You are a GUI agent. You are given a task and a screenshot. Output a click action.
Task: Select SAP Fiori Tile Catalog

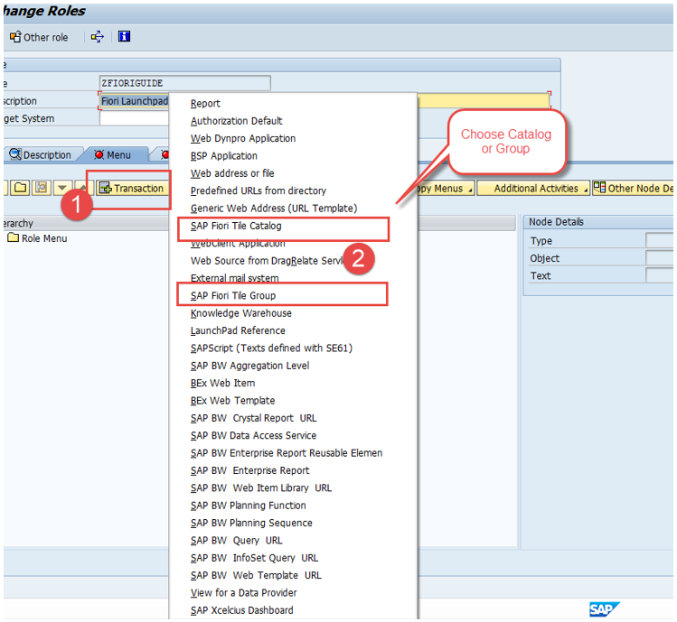pyautogui.click(x=236, y=226)
